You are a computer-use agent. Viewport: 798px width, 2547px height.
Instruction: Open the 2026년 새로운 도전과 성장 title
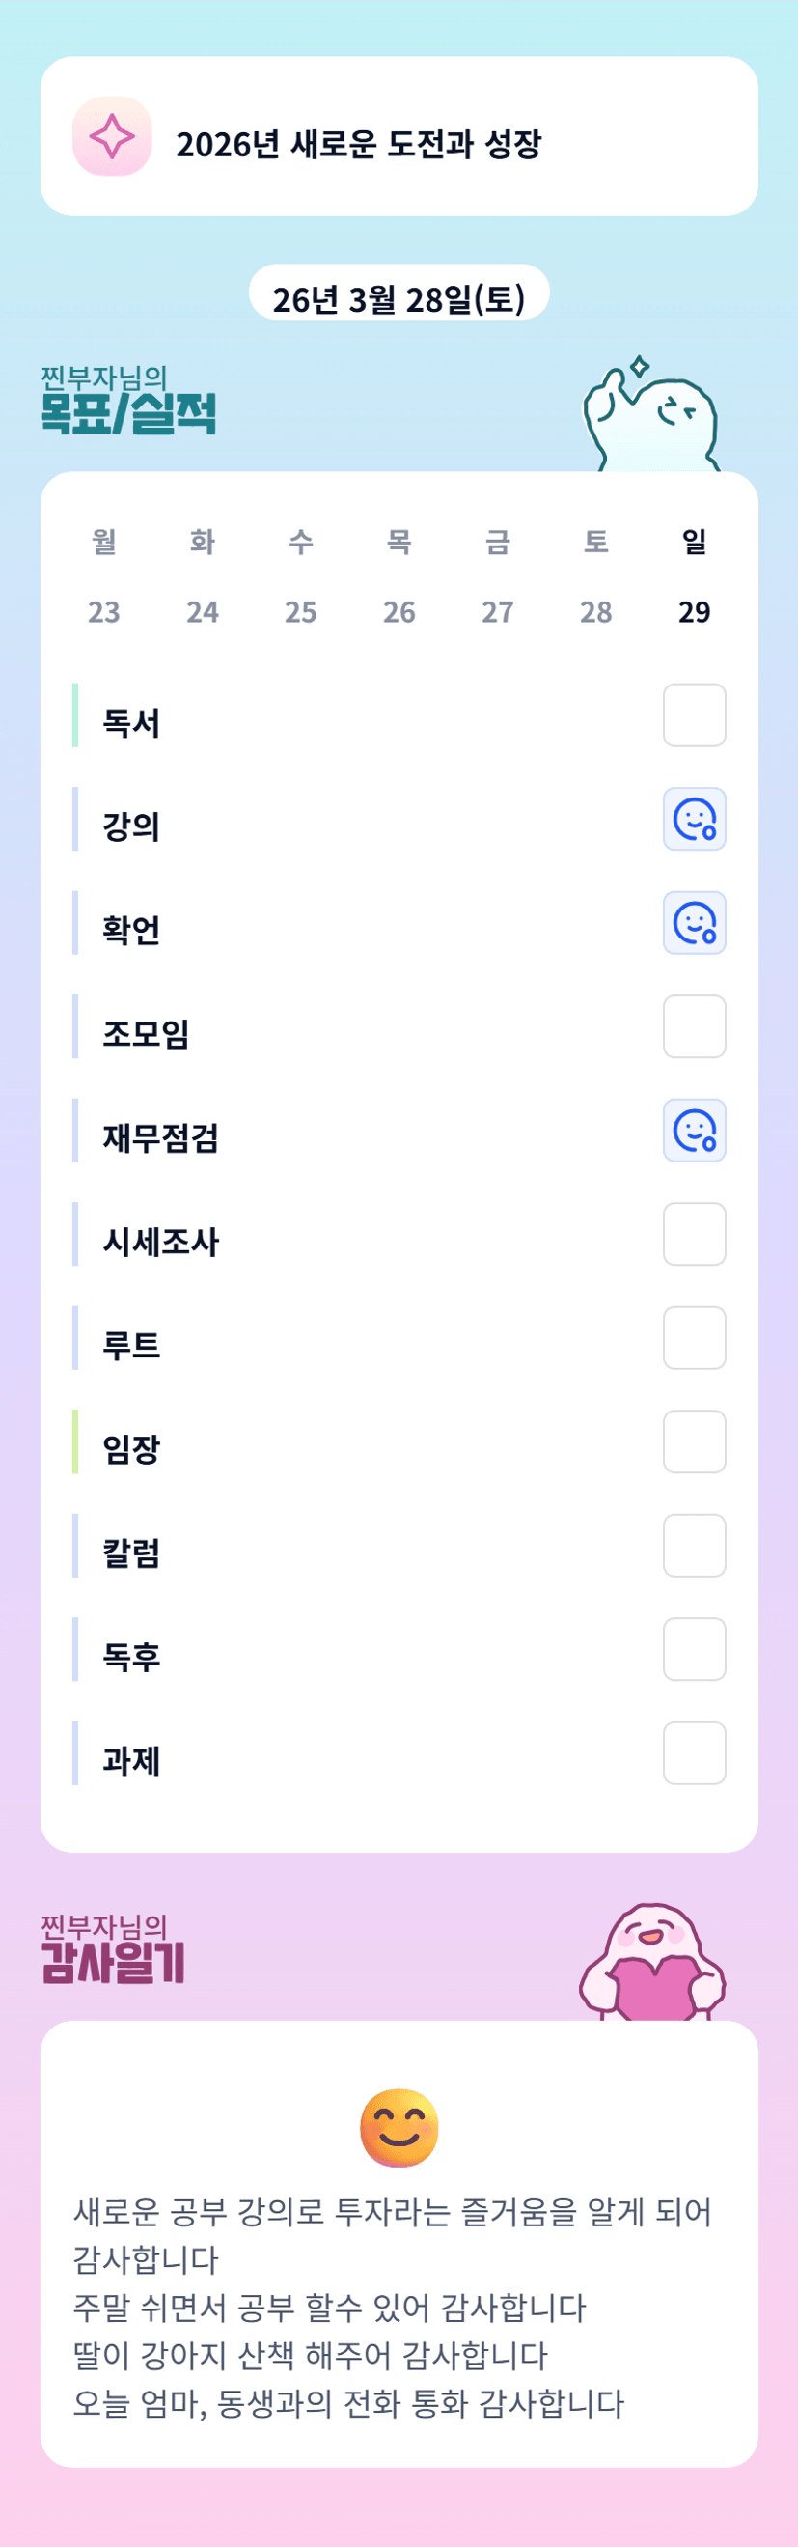tap(359, 143)
